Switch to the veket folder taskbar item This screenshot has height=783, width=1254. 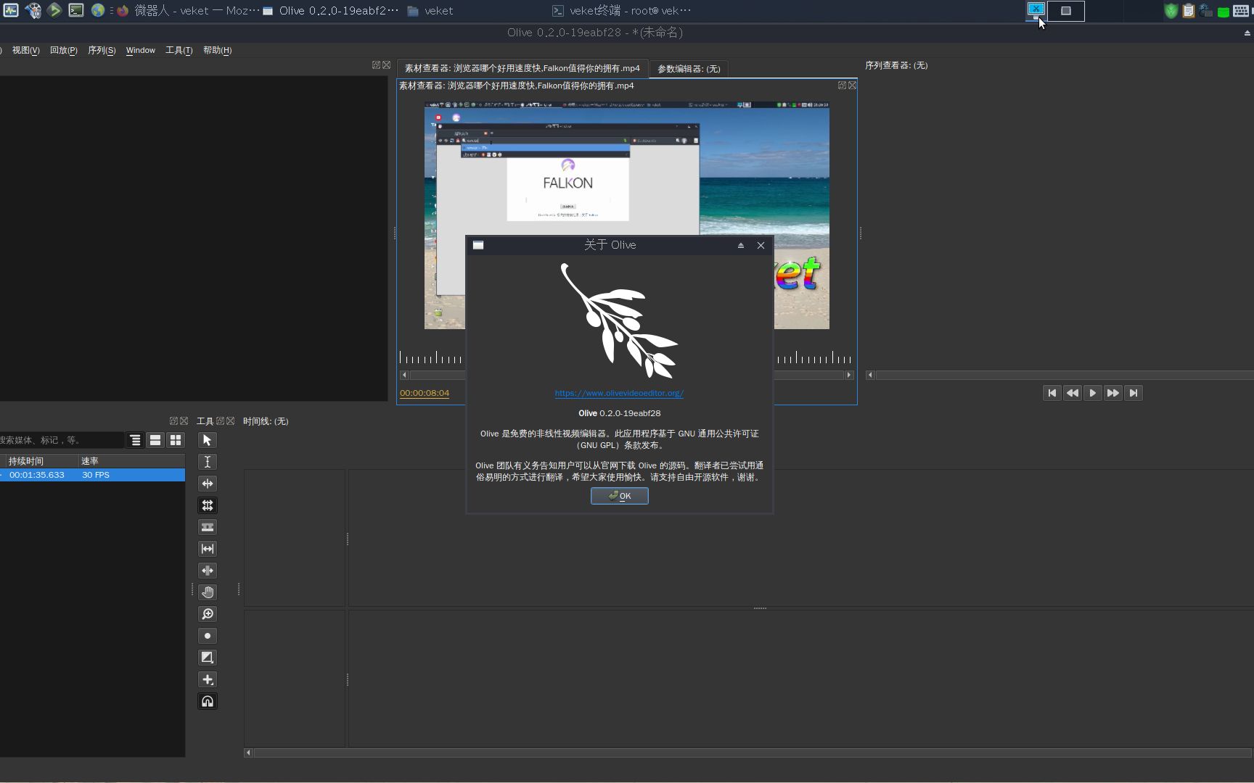pos(430,11)
